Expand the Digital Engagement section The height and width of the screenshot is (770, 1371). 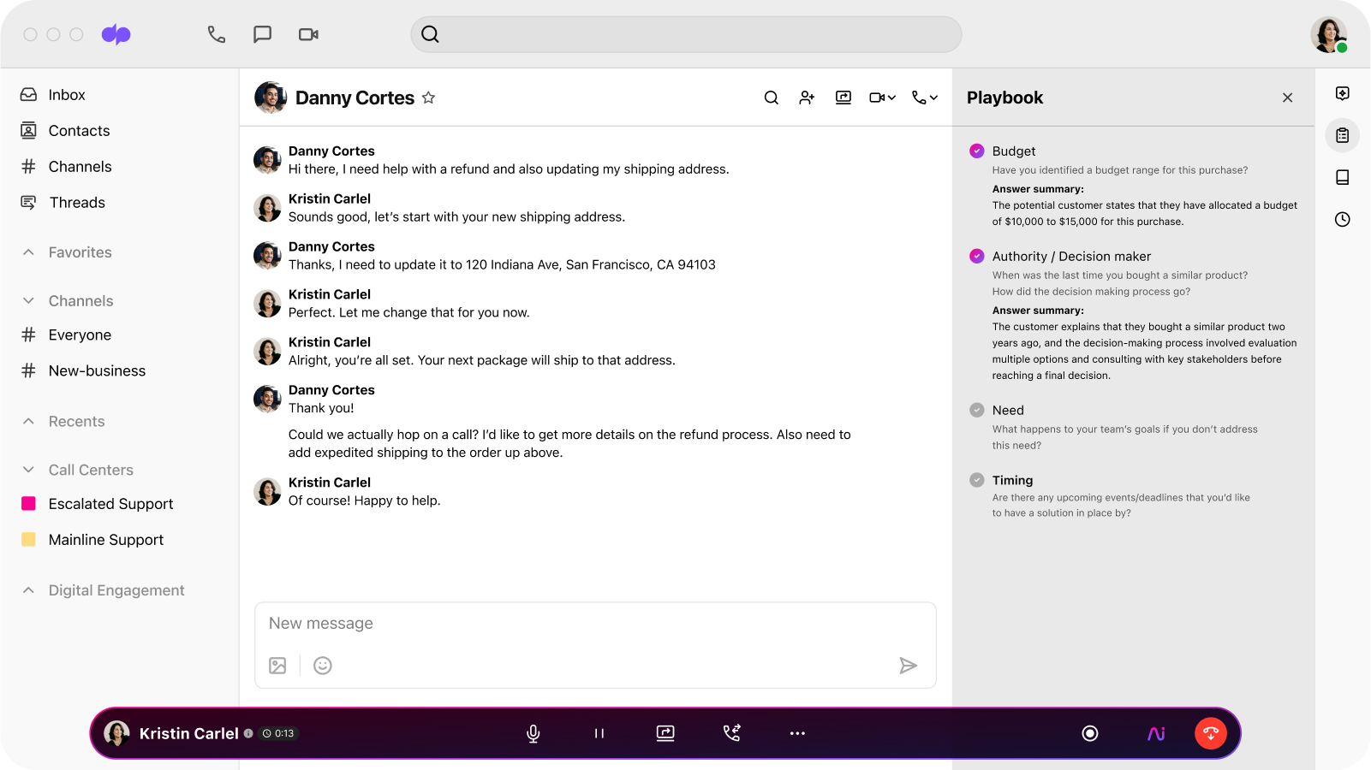pyautogui.click(x=27, y=590)
